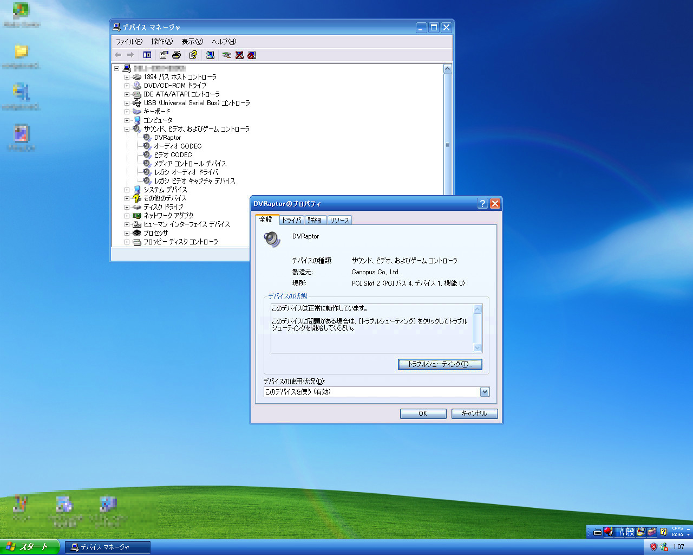Viewport: 693px width, 555px height.
Task: Select the レガシ ビデオ キャプチャ デバイス item
Action: (194, 181)
